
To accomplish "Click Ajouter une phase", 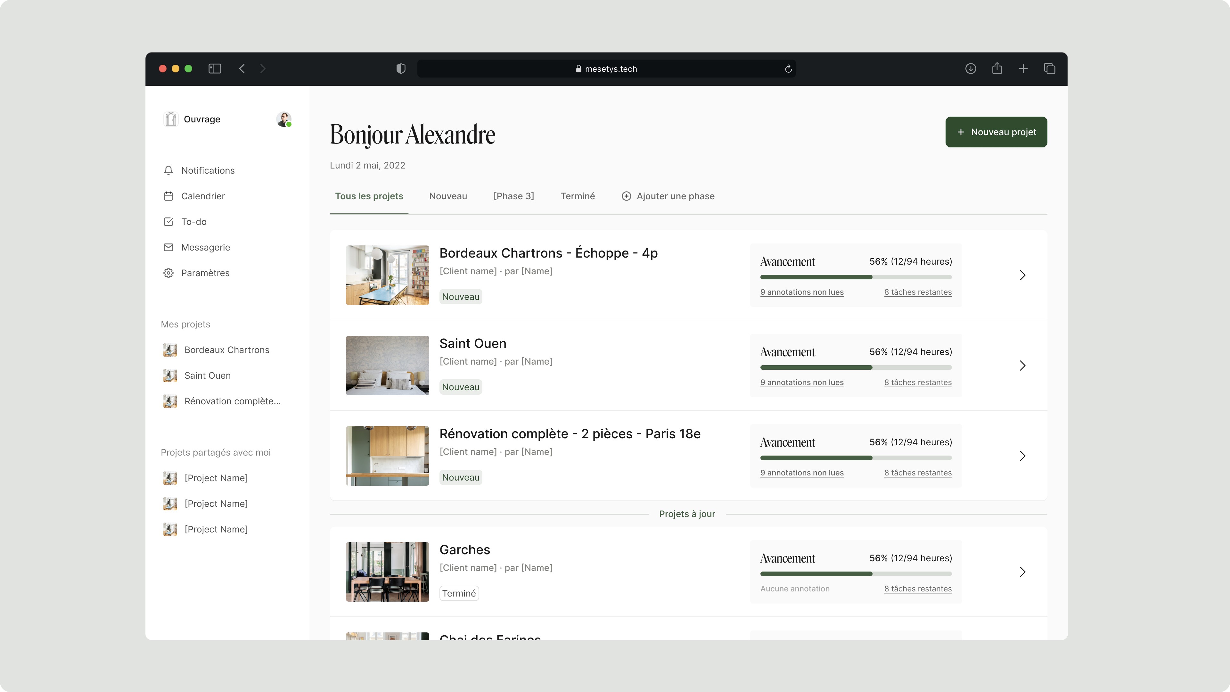I will [x=668, y=196].
